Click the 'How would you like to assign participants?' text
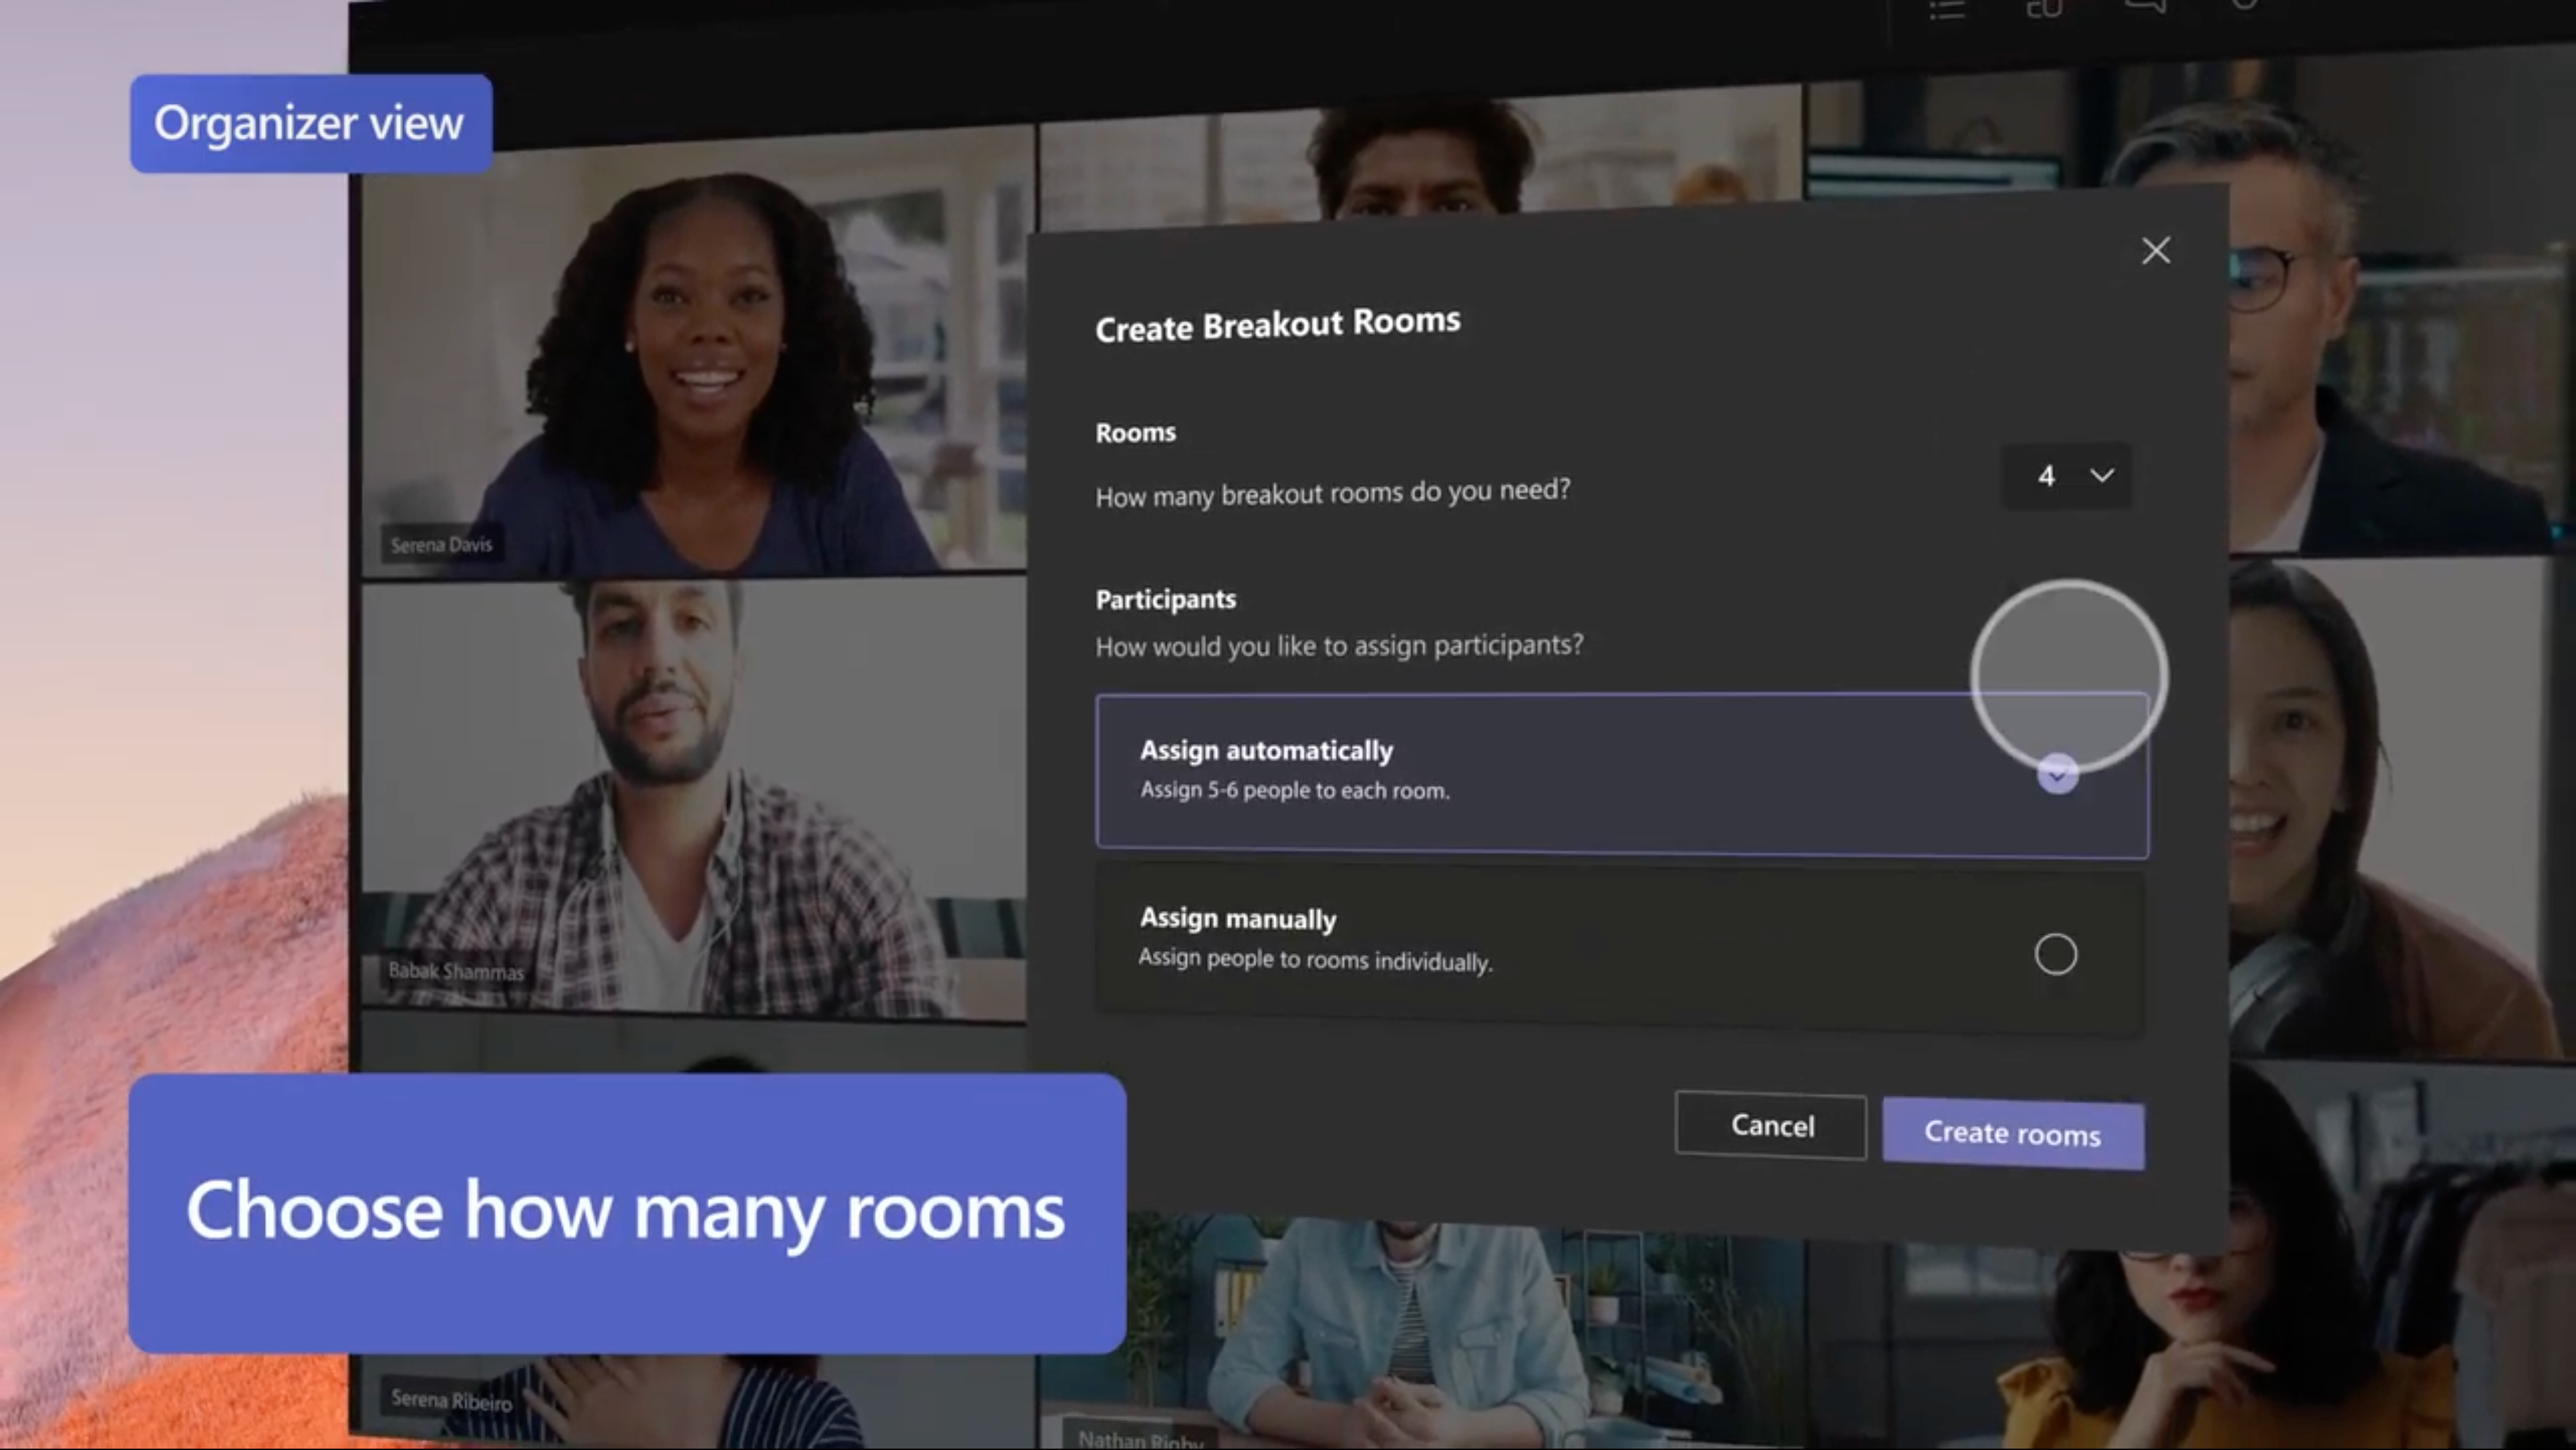Image resolution: width=2576 pixels, height=1450 pixels. point(1339,646)
